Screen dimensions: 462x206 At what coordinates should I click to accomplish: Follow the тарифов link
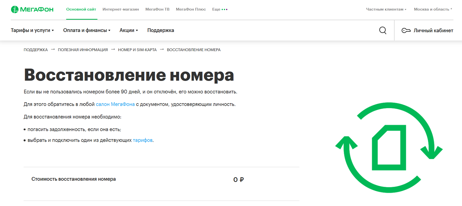pyautogui.click(x=143, y=140)
